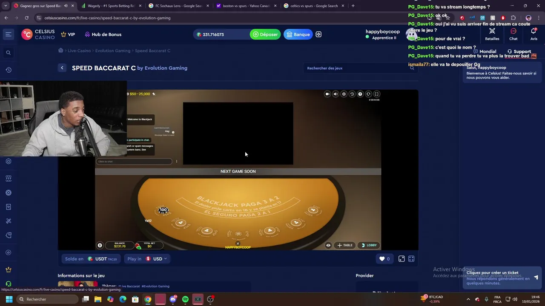
Task: Click the taskbar Rechercher search box
Action: [x=47, y=299]
